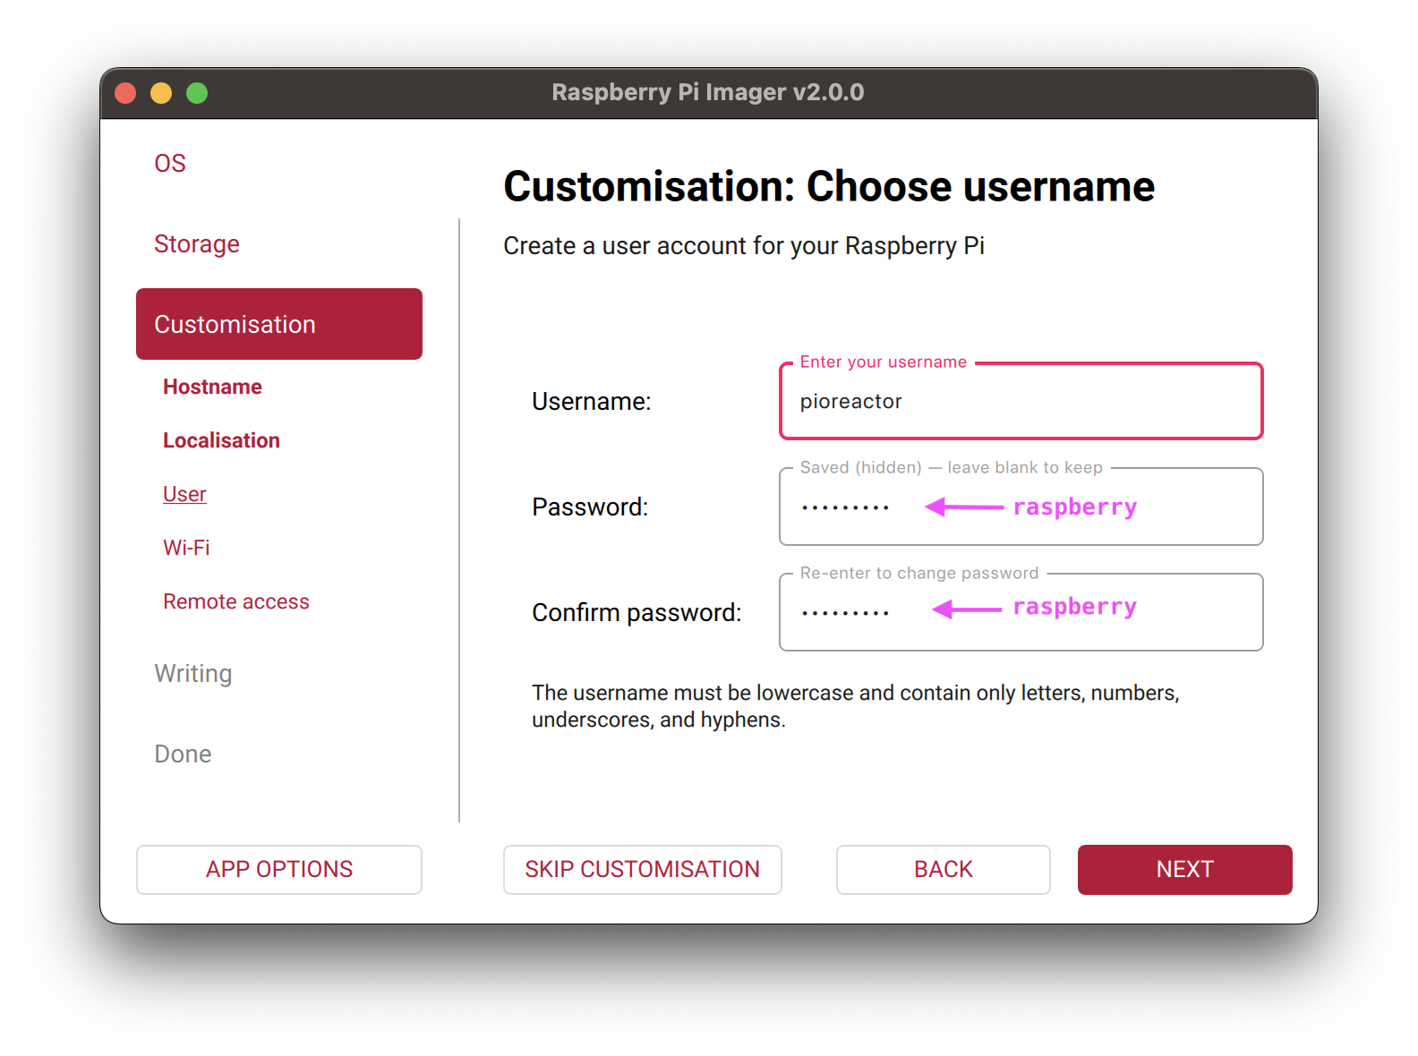This screenshot has height=1056, width=1418.
Task: Select the Done step in sidebar
Action: pyautogui.click(x=183, y=754)
